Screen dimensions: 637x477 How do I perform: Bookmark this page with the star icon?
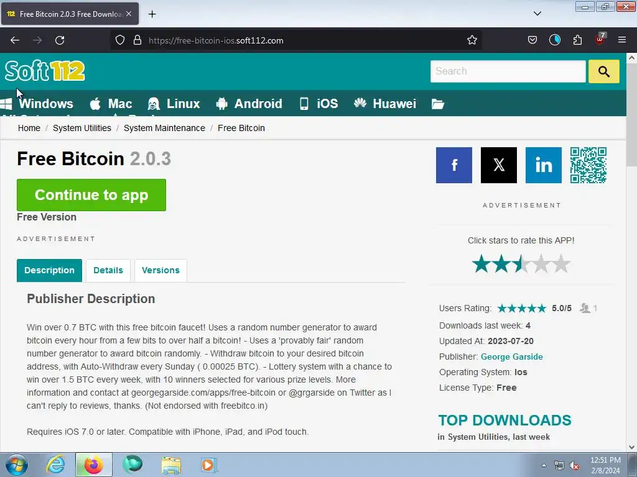click(x=472, y=40)
